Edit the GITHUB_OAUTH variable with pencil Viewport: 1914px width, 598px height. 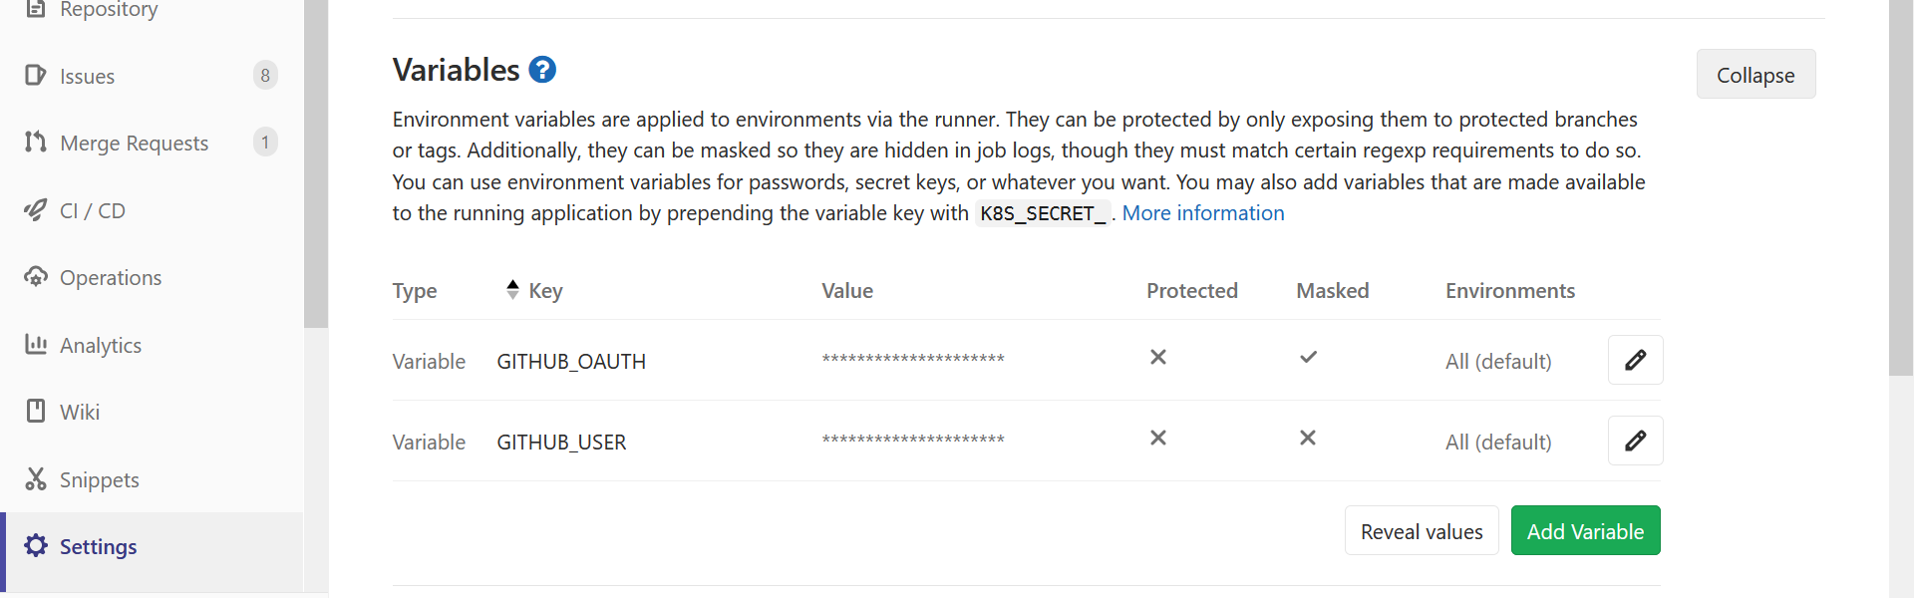pyautogui.click(x=1635, y=360)
